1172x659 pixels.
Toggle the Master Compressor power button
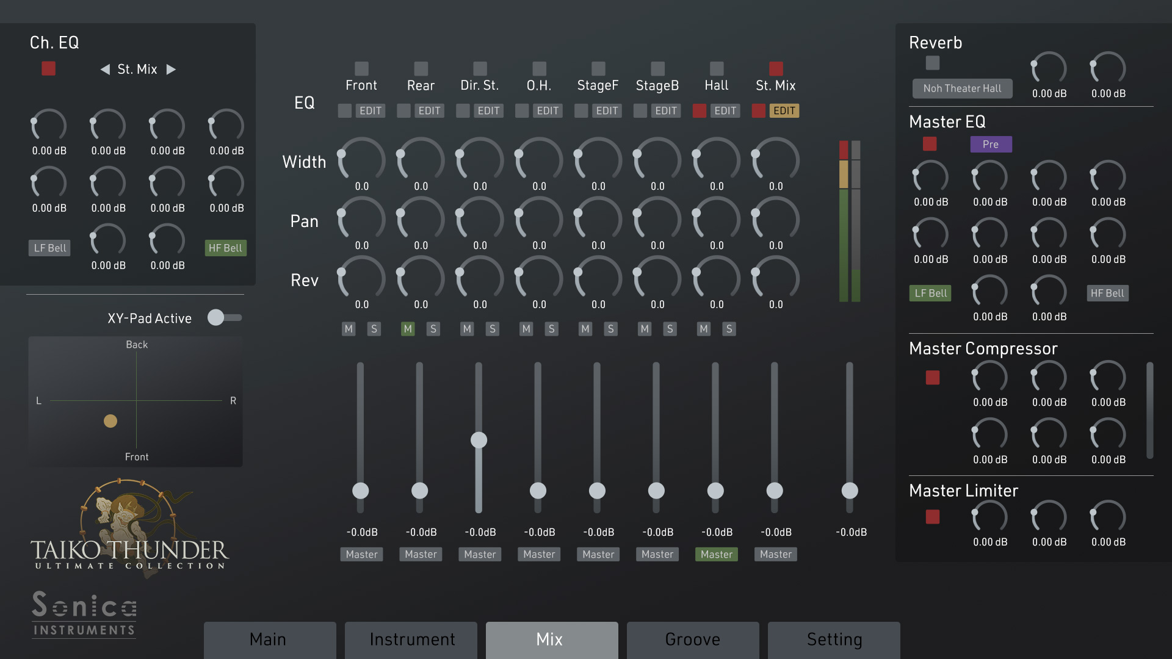(932, 378)
